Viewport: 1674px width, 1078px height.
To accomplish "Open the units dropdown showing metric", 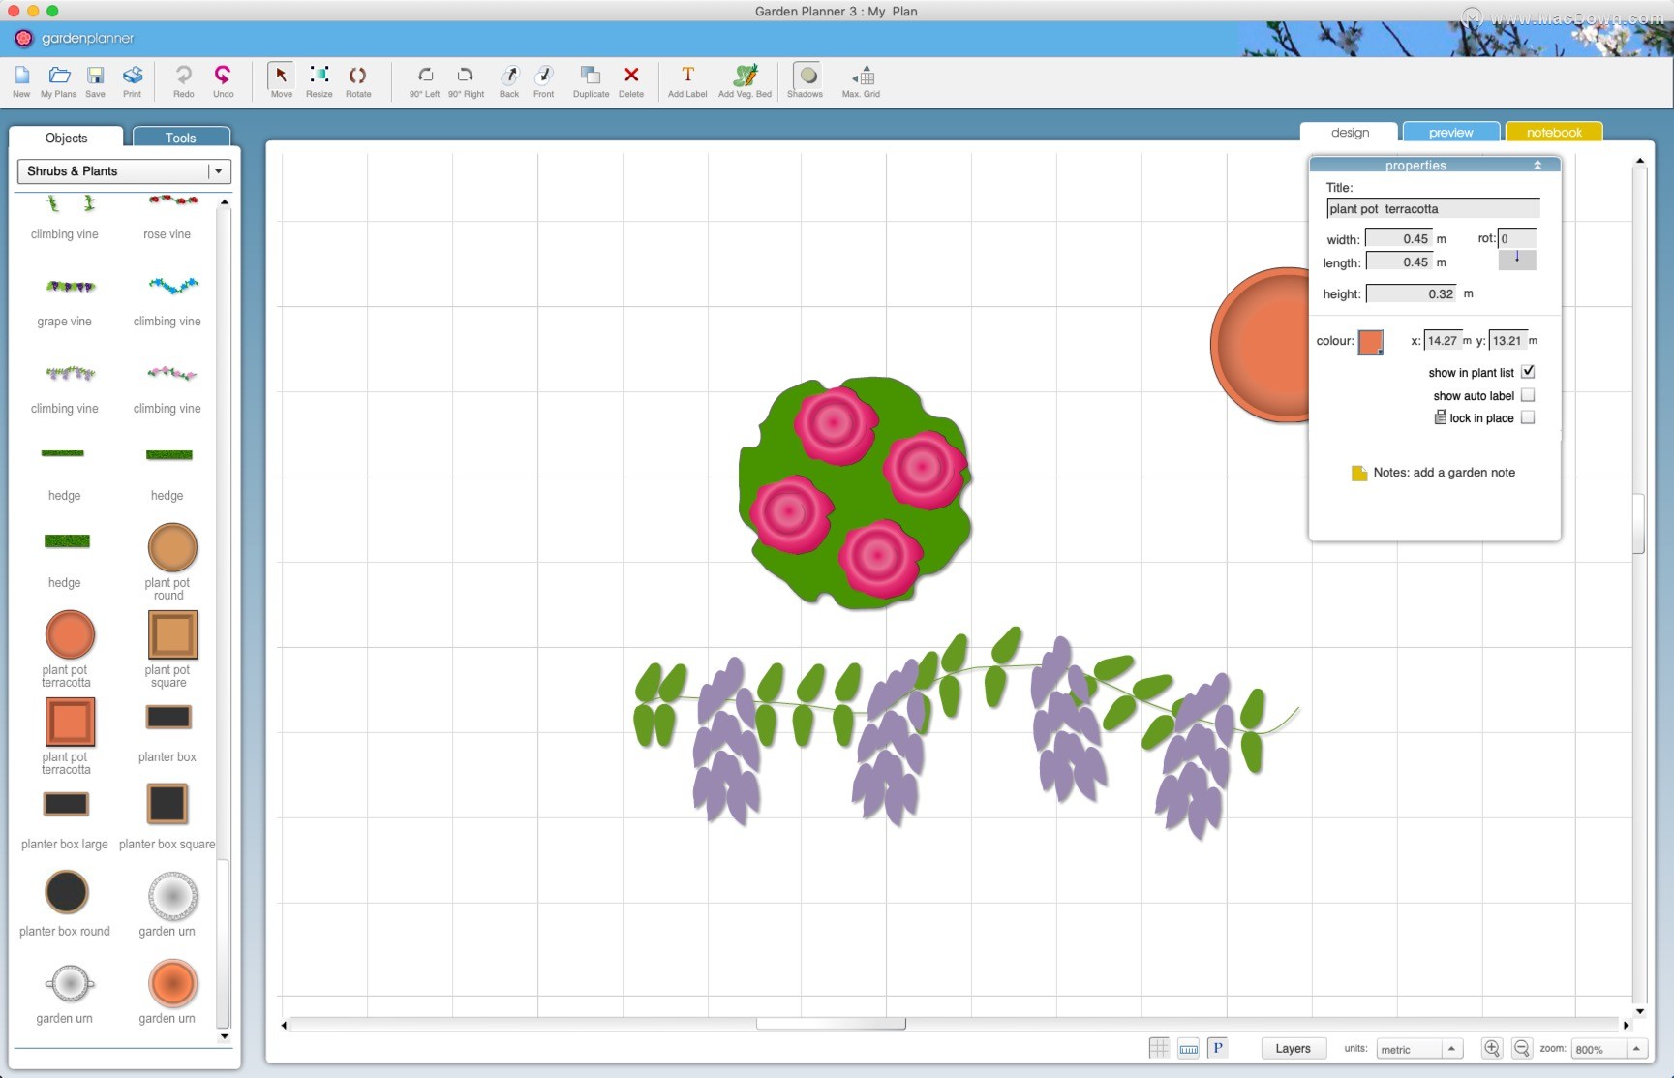I will pyautogui.click(x=1419, y=1048).
